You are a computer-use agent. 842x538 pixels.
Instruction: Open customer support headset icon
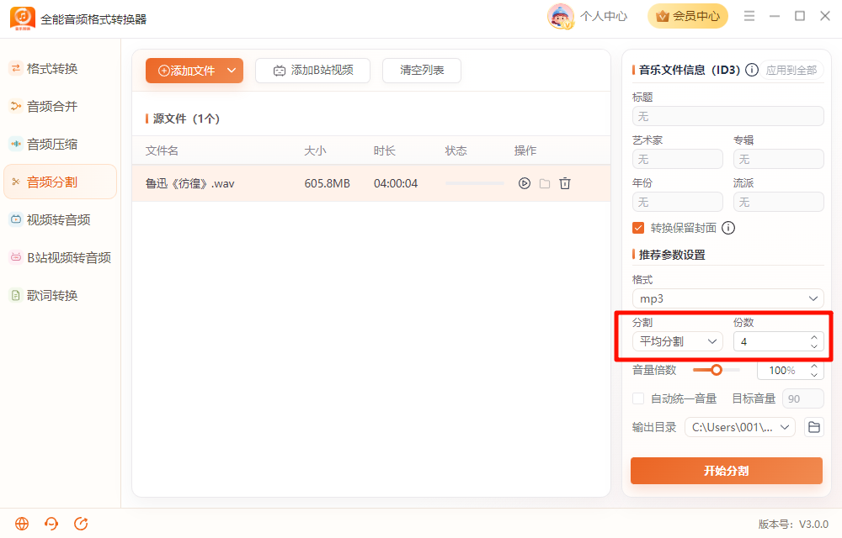(x=51, y=524)
